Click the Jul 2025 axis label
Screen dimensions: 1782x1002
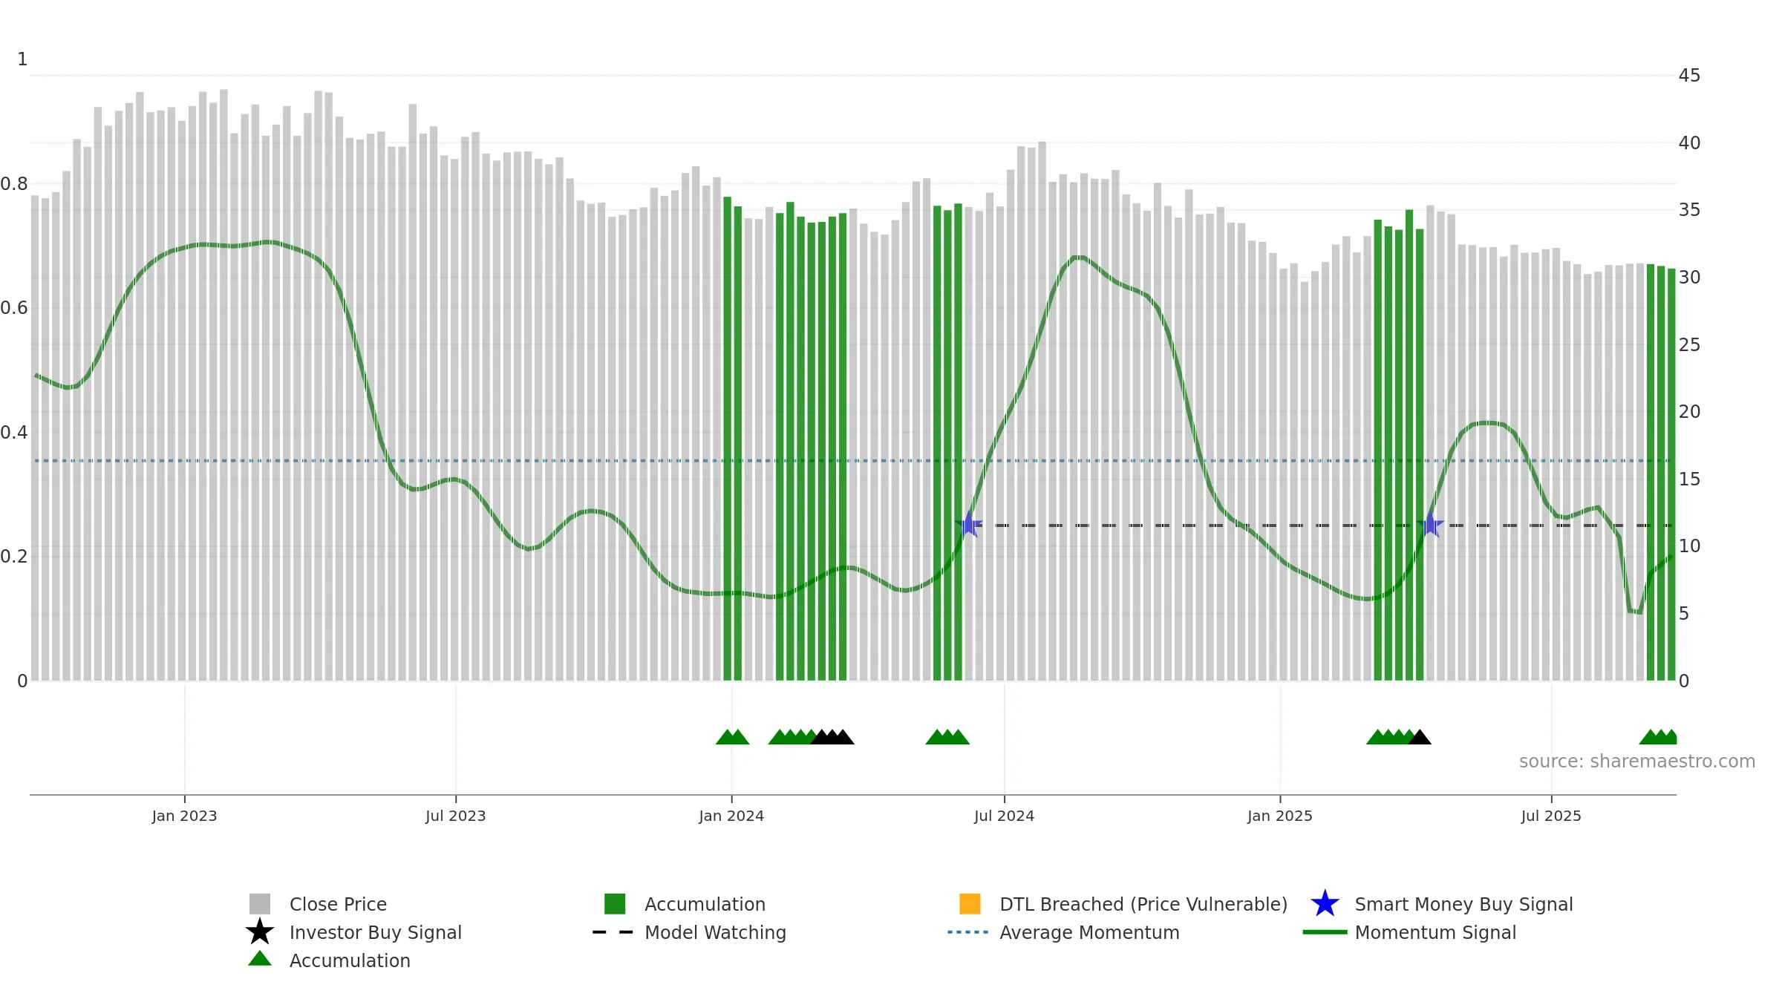click(1551, 816)
